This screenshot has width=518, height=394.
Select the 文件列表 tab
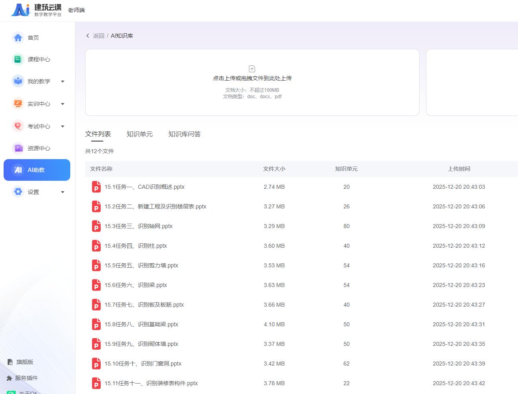[x=98, y=134]
